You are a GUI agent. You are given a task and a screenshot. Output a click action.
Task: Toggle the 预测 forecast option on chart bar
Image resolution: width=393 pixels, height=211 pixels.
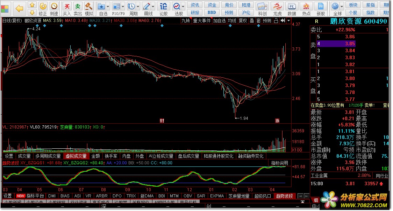(267, 21)
